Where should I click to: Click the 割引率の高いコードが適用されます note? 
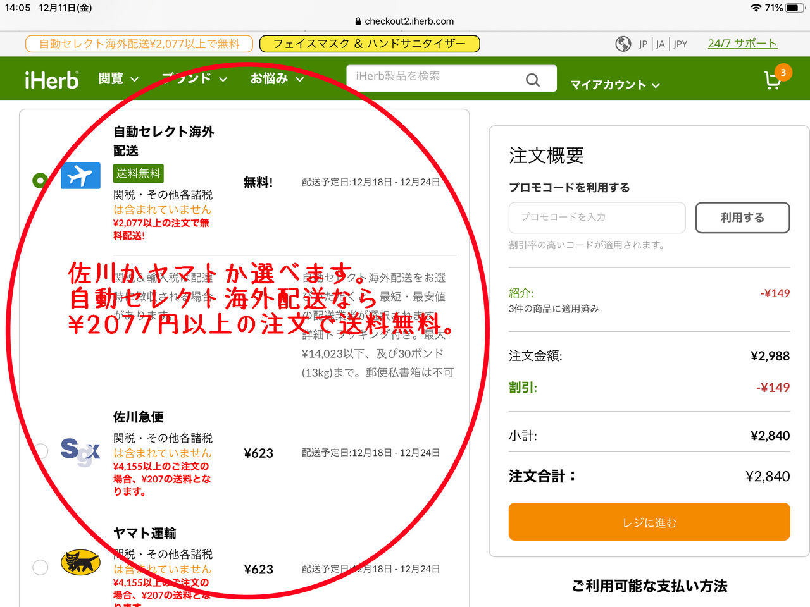tap(587, 245)
